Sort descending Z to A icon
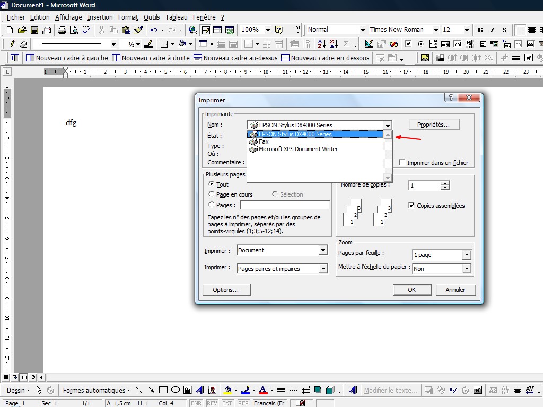Viewport: 543px width, 407px height. 334,44
